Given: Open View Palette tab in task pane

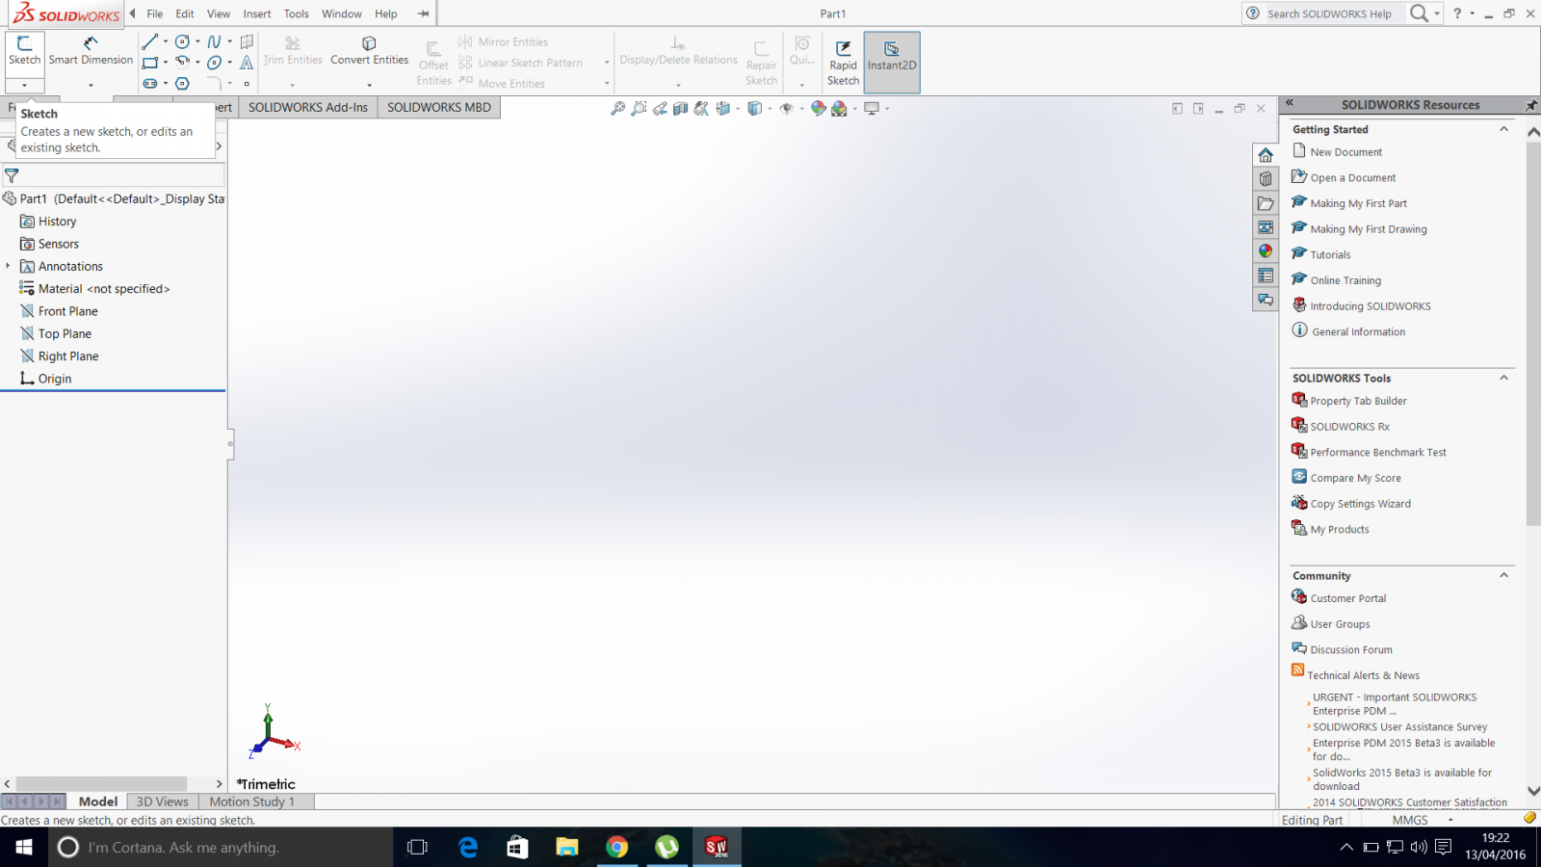Looking at the screenshot, I should (x=1266, y=227).
